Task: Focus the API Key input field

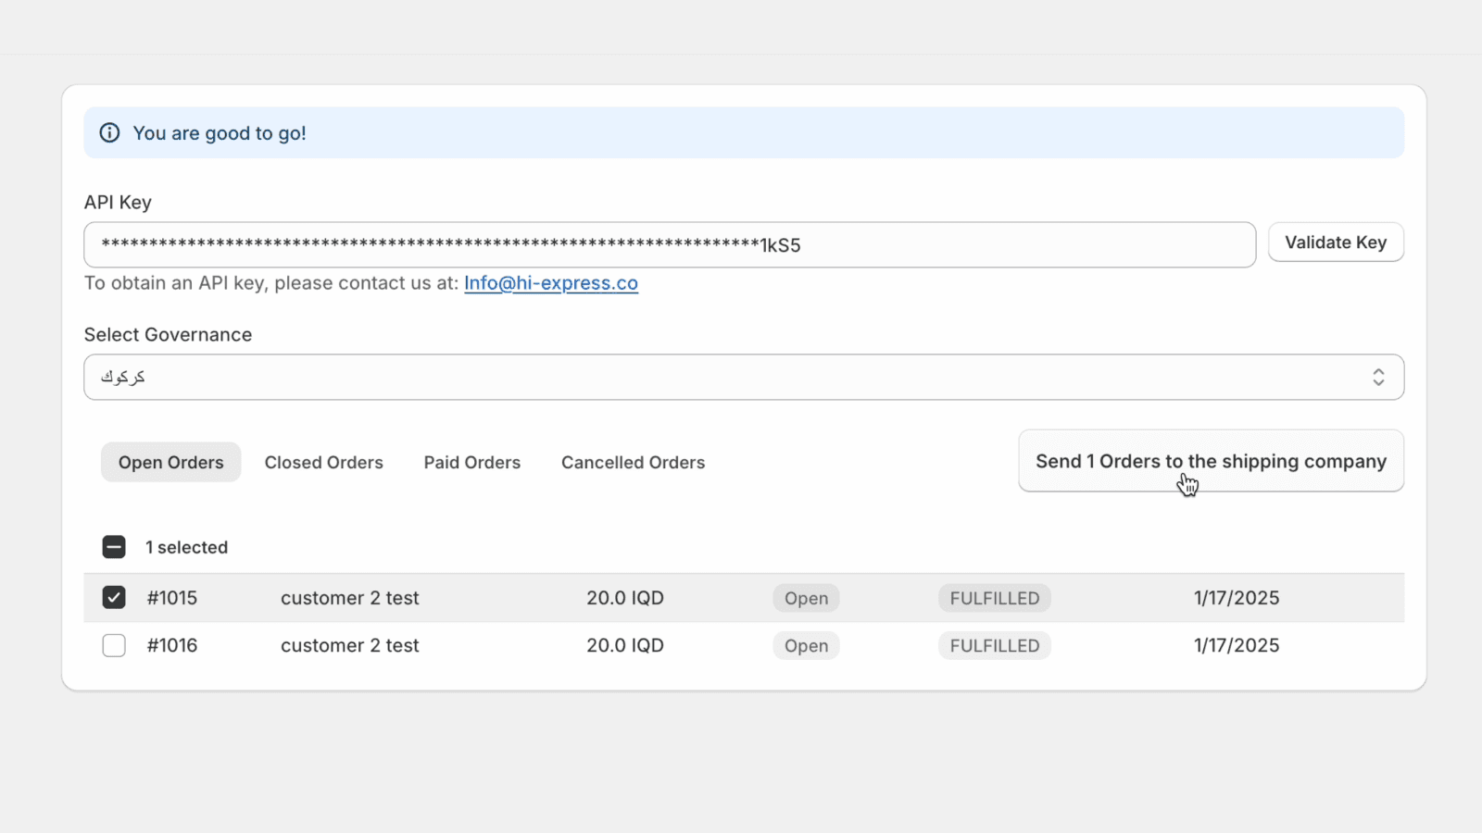Action: pos(669,245)
